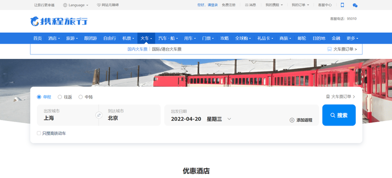Open 自由行 in navigation bar
This screenshot has height=178, width=392.
point(110,38)
